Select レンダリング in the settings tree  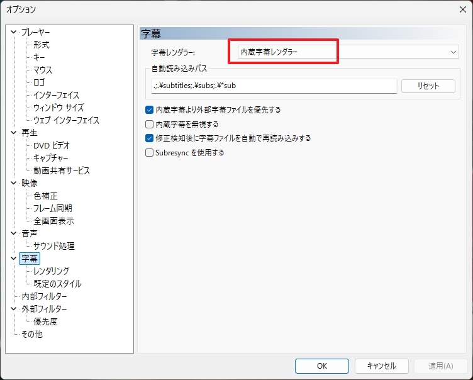coord(51,271)
